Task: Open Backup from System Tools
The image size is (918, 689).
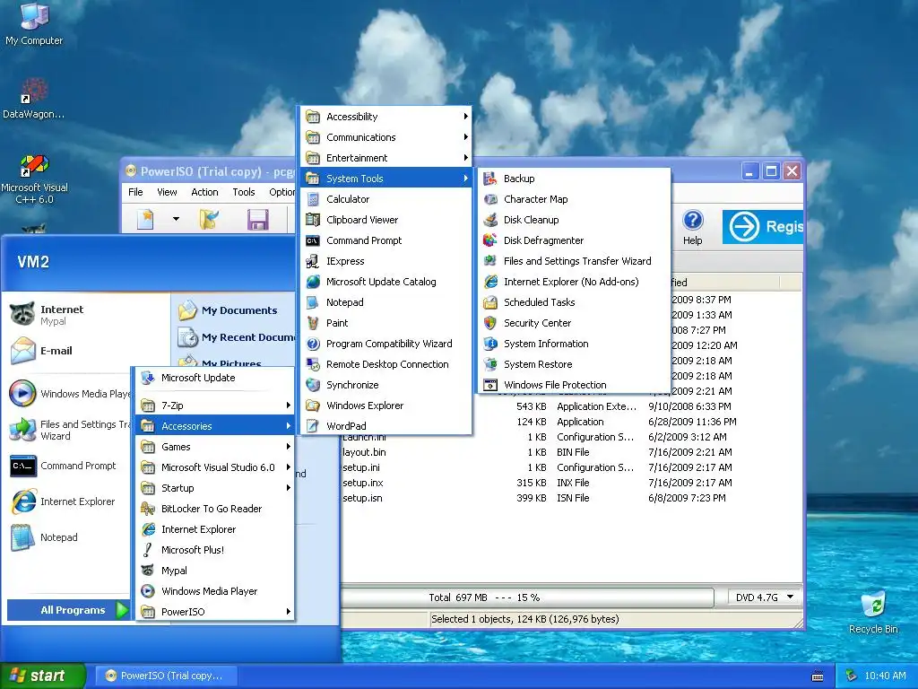Action: [574, 179]
